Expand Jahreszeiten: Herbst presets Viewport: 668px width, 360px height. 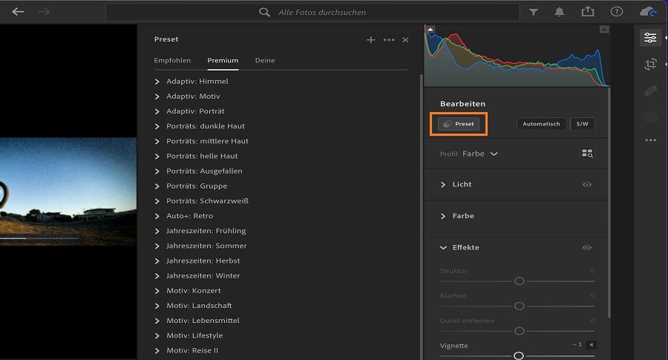[157, 261]
